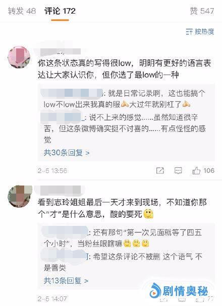Expand 共13条回复 replies
Viewport: 222px width, 306px height.
coord(66,281)
